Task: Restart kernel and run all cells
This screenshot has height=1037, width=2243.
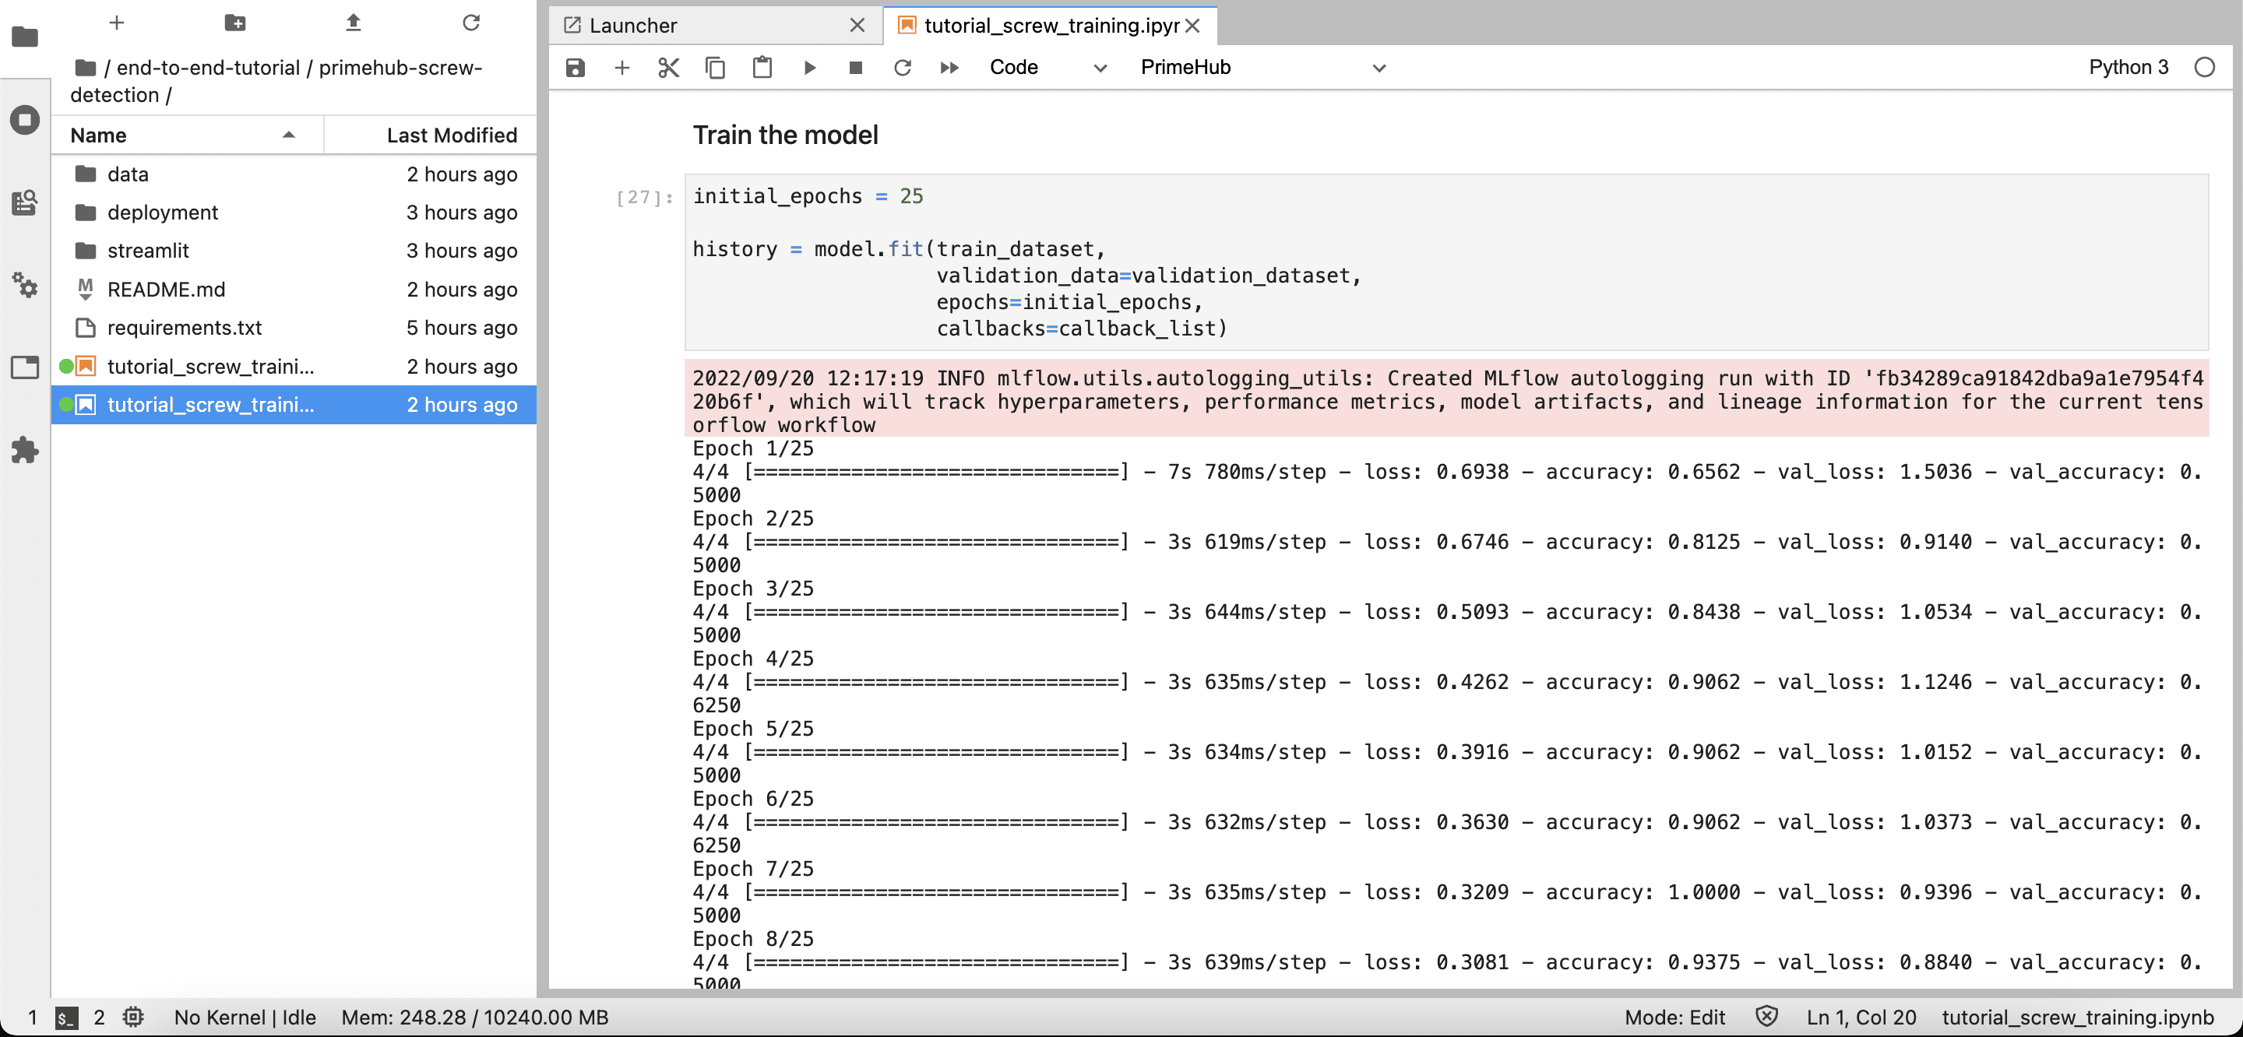Action: [949, 67]
